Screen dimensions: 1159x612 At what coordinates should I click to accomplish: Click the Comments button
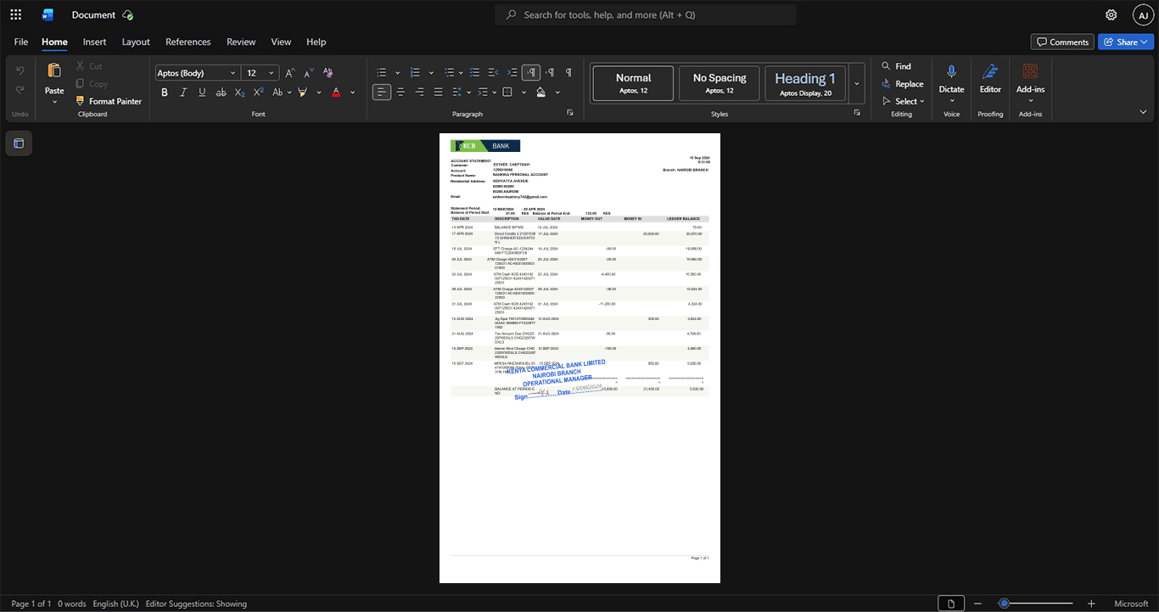click(x=1062, y=42)
